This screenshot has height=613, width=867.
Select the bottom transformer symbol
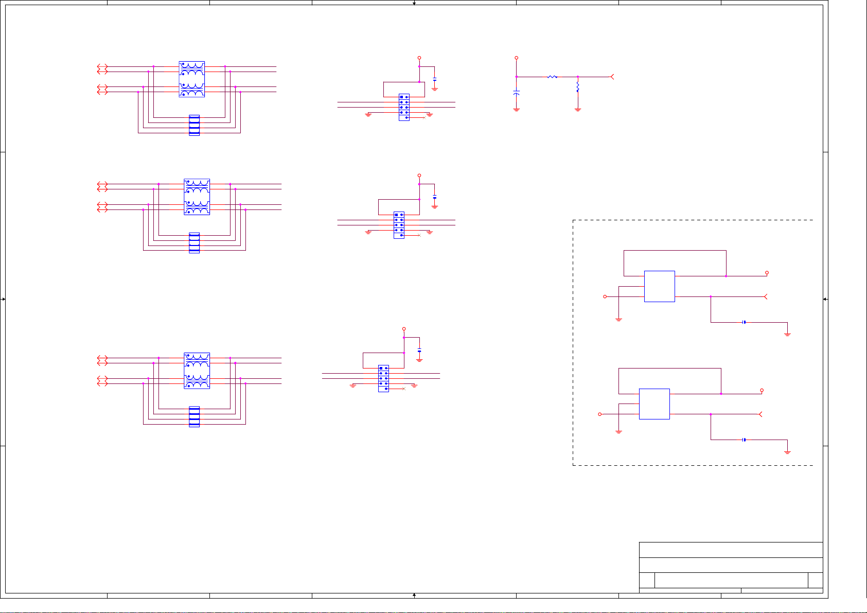(197, 371)
